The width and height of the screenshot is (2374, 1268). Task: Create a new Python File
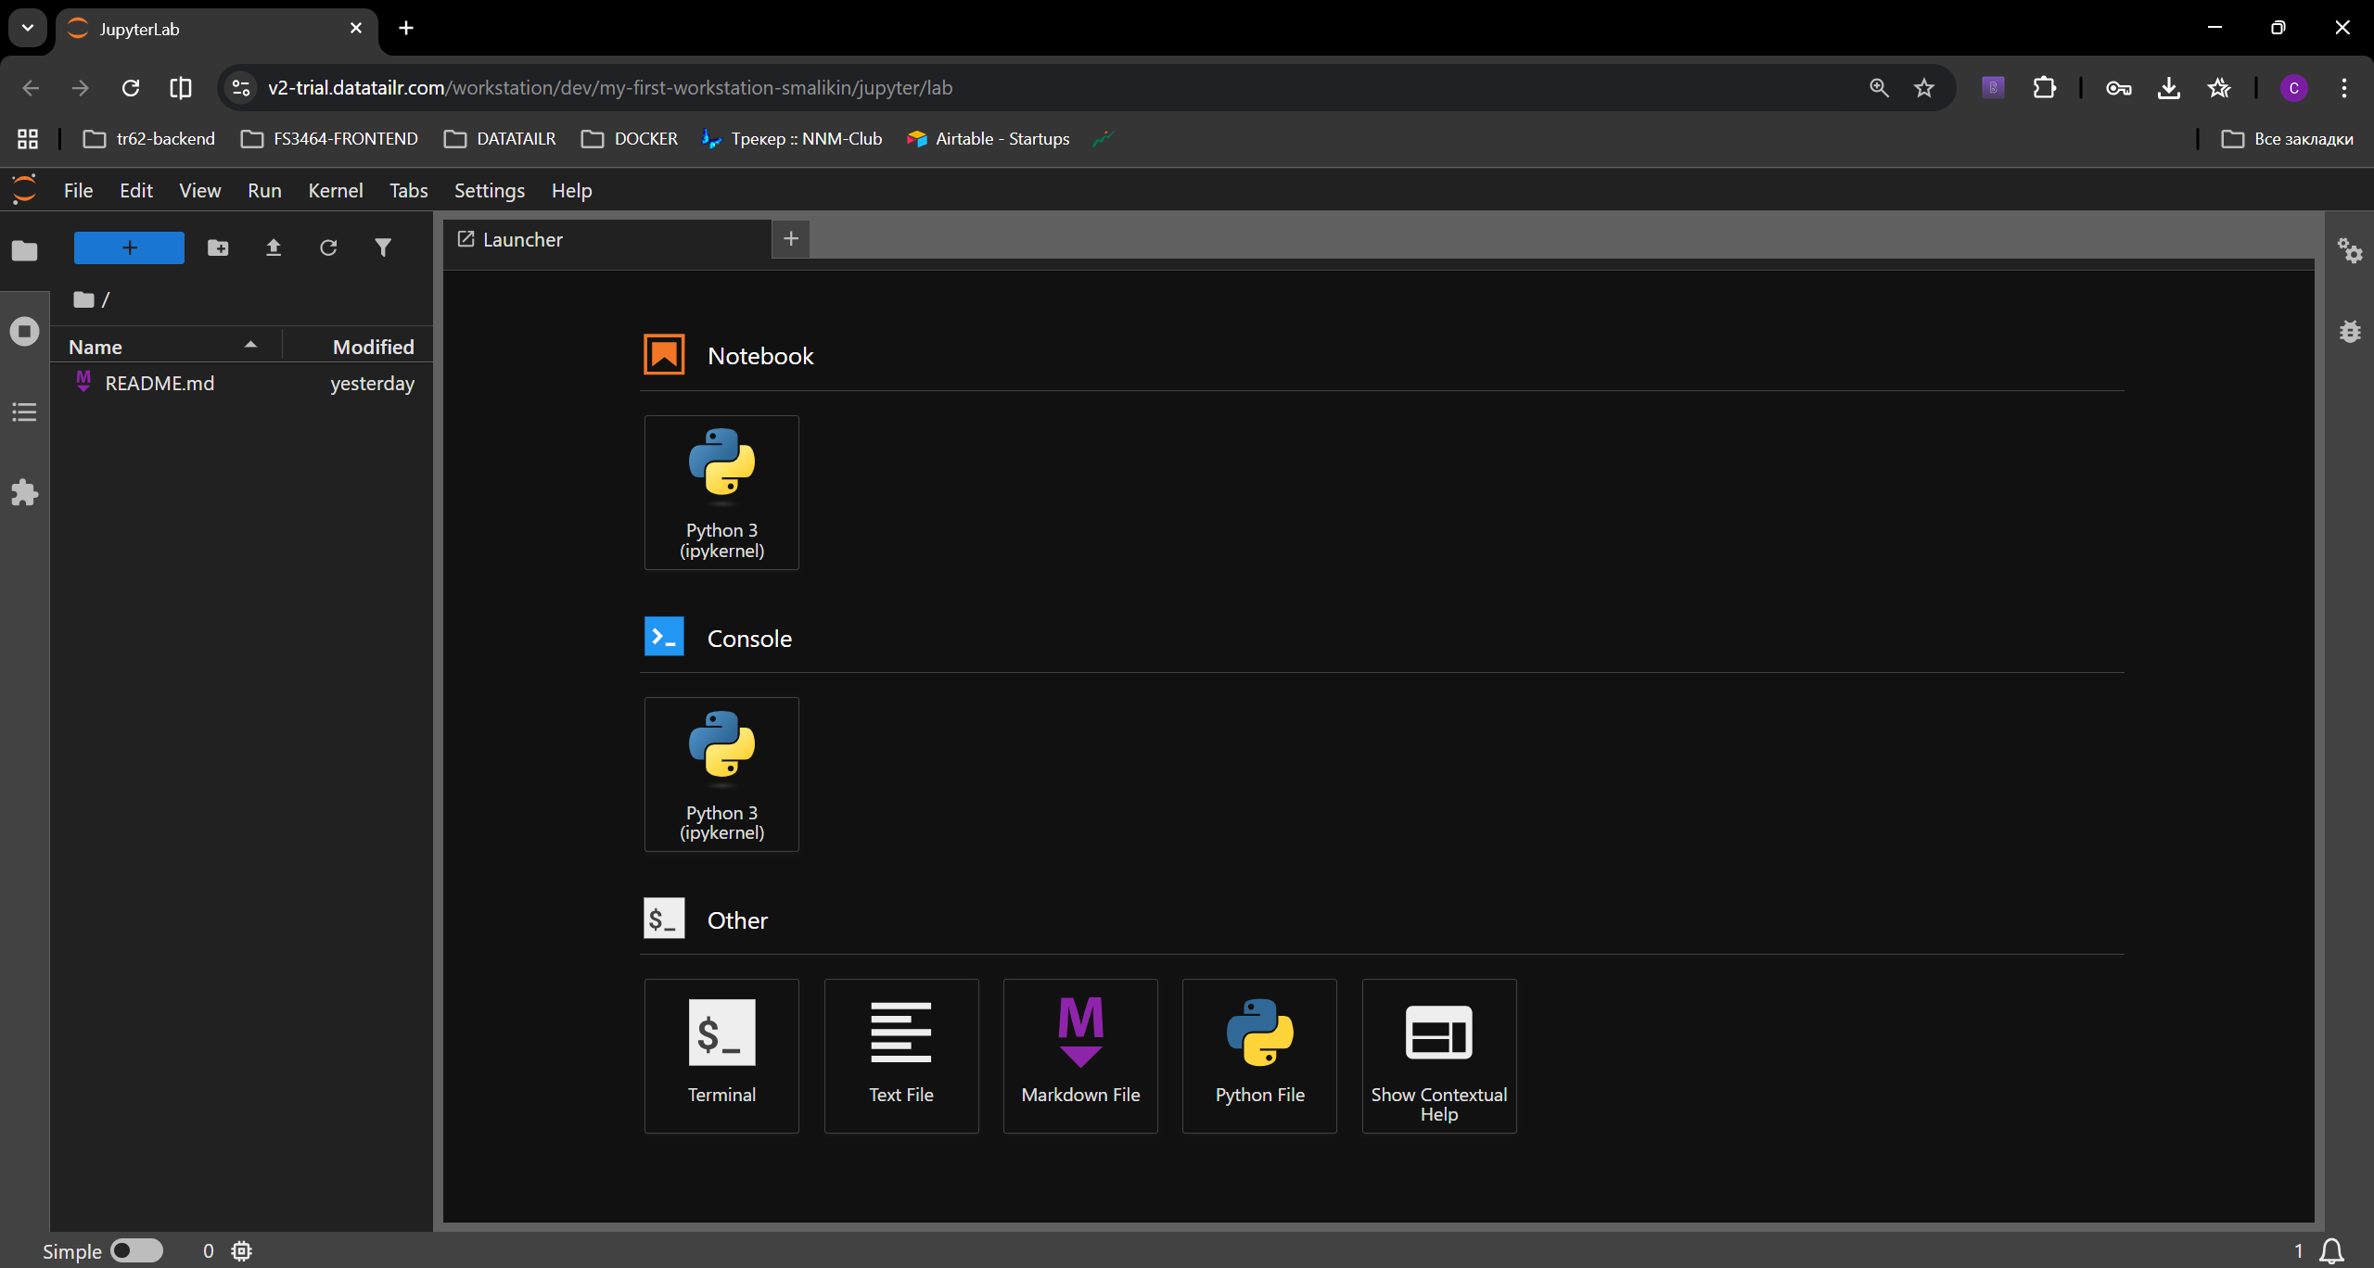pyautogui.click(x=1259, y=1056)
